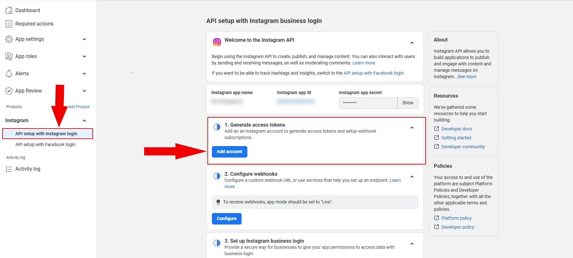Open the Platform policy link
Viewport: 573px width, 258px height.
456,218
